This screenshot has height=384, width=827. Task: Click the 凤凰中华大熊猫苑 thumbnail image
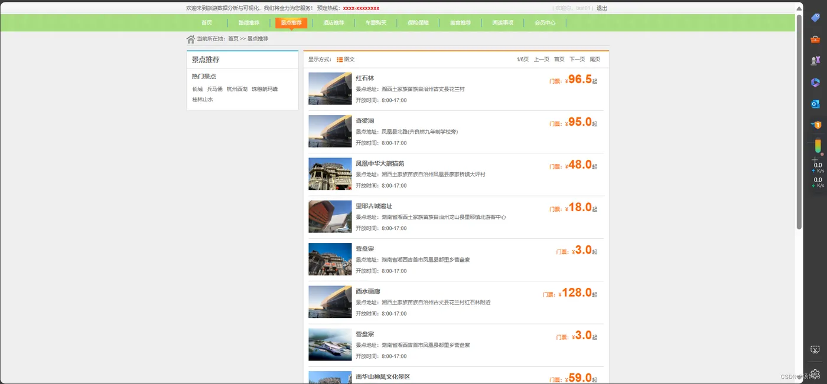[330, 174]
